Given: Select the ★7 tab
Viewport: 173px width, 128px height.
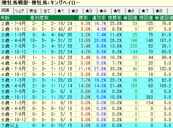Looking at the screenshot, I should (x=146, y=11).
